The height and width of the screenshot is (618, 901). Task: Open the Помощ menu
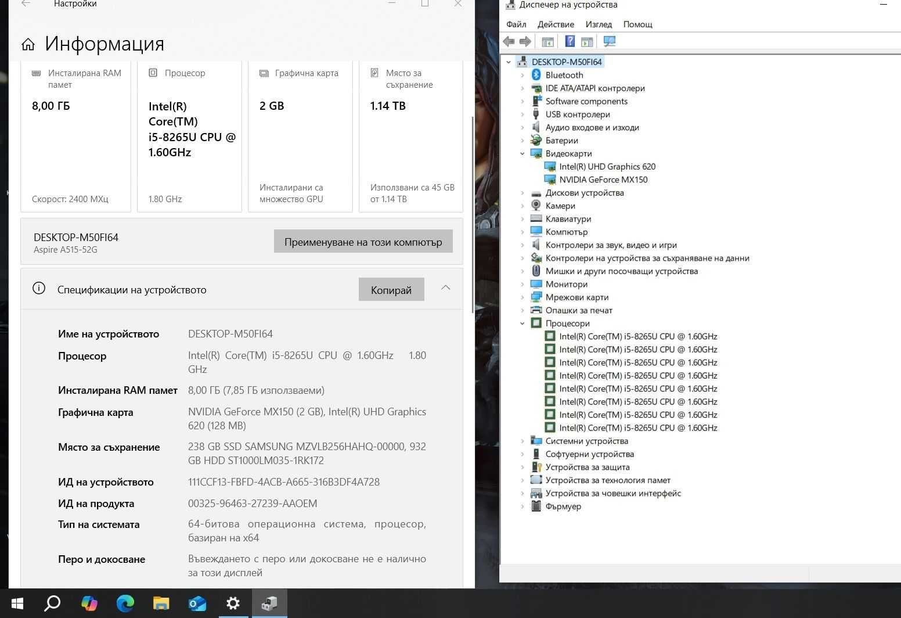click(637, 24)
